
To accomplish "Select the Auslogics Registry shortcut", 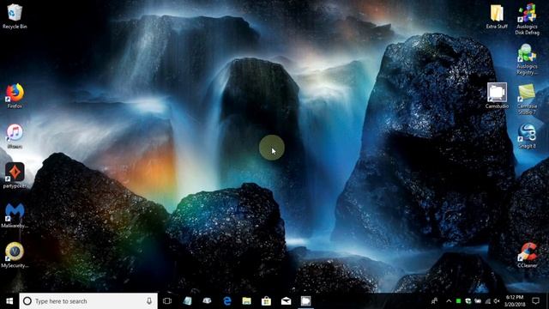I will (527, 59).
